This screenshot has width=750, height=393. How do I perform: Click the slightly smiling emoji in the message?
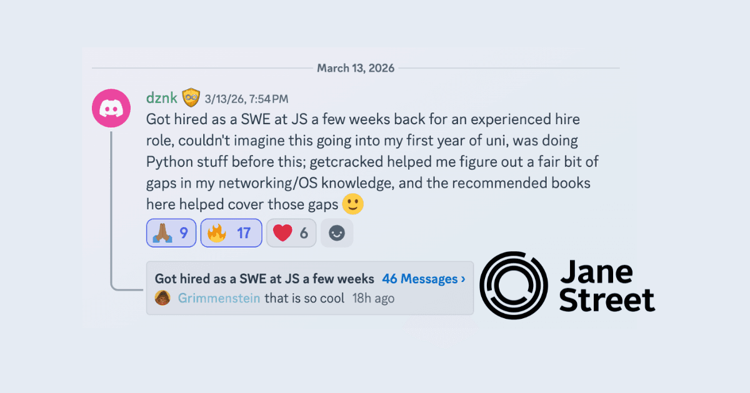(352, 204)
